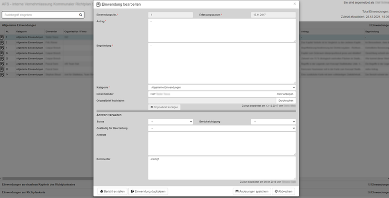This screenshot has width=389, height=198.
Task: Open edit icon for row Nr. 59
Action: point(2,69)
